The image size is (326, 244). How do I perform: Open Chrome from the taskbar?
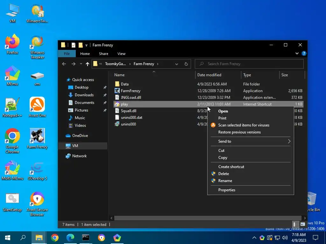[x=55, y=238]
